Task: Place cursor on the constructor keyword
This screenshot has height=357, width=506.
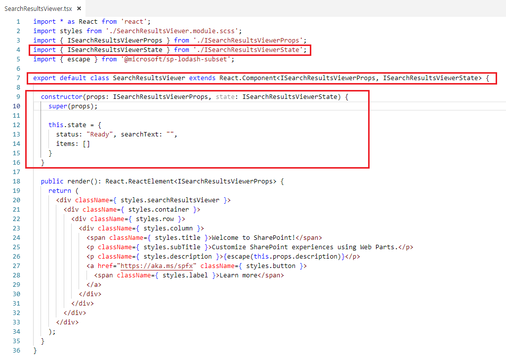Action: tap(62, 96)
